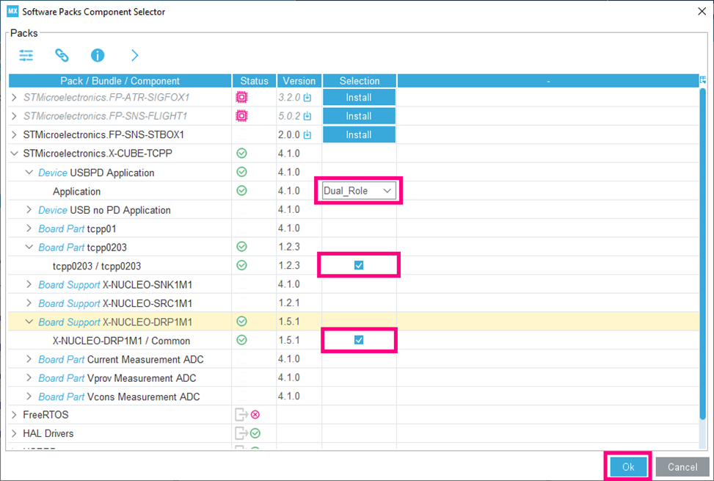The width and height of the screenshot is (714, 481).
Task: Click the vertical scrollbar of the packs list
Action: pyautogui.click(x=703, y=253)
